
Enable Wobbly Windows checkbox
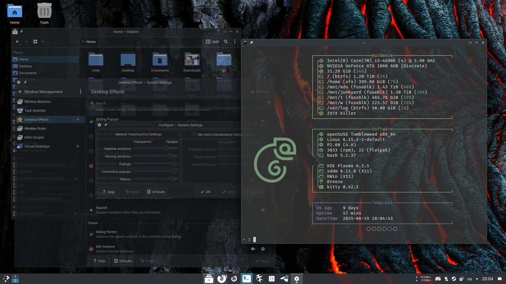coord(91,181)
